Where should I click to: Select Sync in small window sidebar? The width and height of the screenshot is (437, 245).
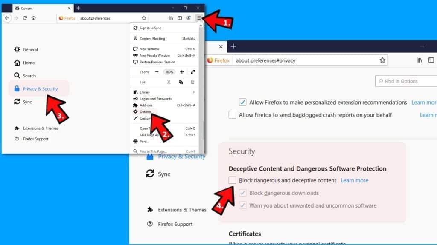(23, 102)
